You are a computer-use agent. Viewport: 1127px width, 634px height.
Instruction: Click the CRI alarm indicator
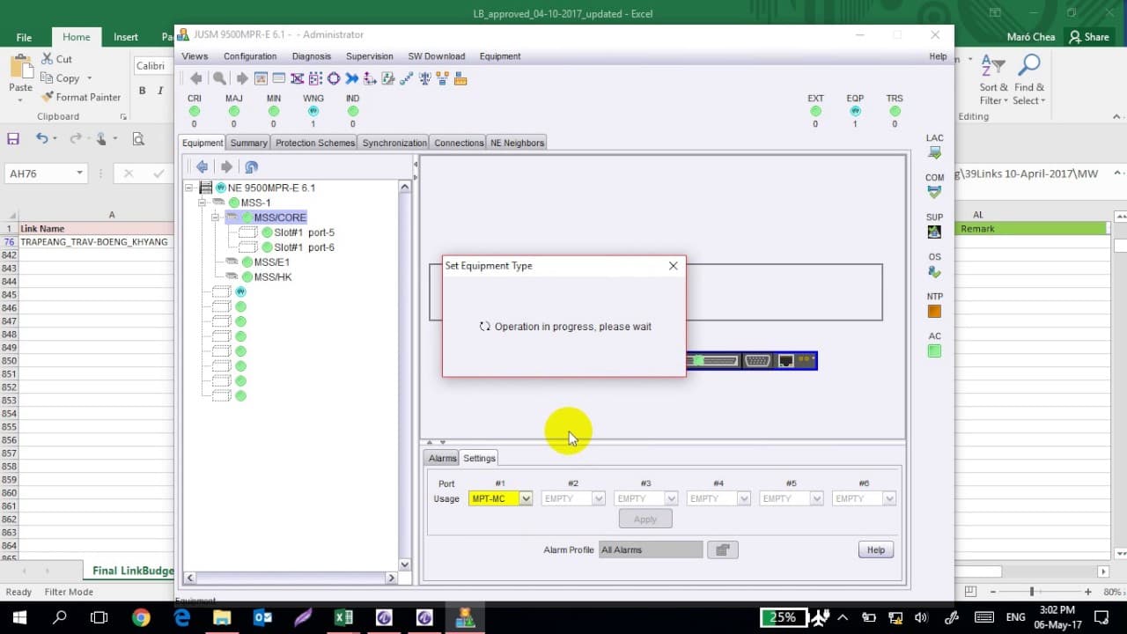(x=194, y=111)
